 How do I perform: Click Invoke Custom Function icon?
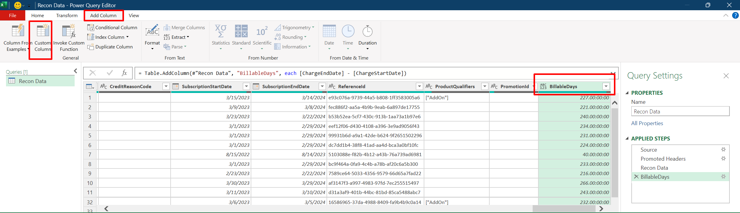coord(69,31)
